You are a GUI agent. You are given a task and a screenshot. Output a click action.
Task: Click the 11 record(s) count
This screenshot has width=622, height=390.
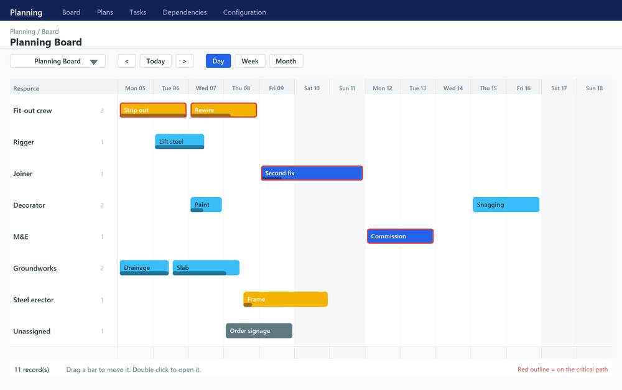tap(32, 369)
